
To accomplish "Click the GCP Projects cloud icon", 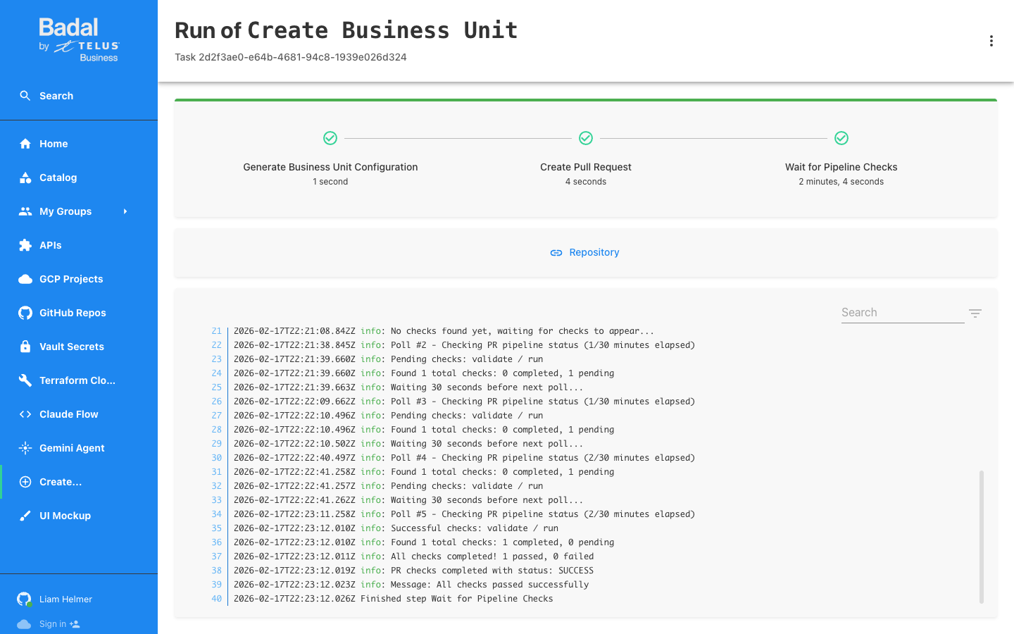I will coord(25,279).
